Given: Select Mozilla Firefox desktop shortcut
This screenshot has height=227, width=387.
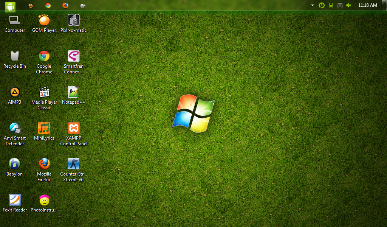Looking at the screenshot, I should pos(44,170).
